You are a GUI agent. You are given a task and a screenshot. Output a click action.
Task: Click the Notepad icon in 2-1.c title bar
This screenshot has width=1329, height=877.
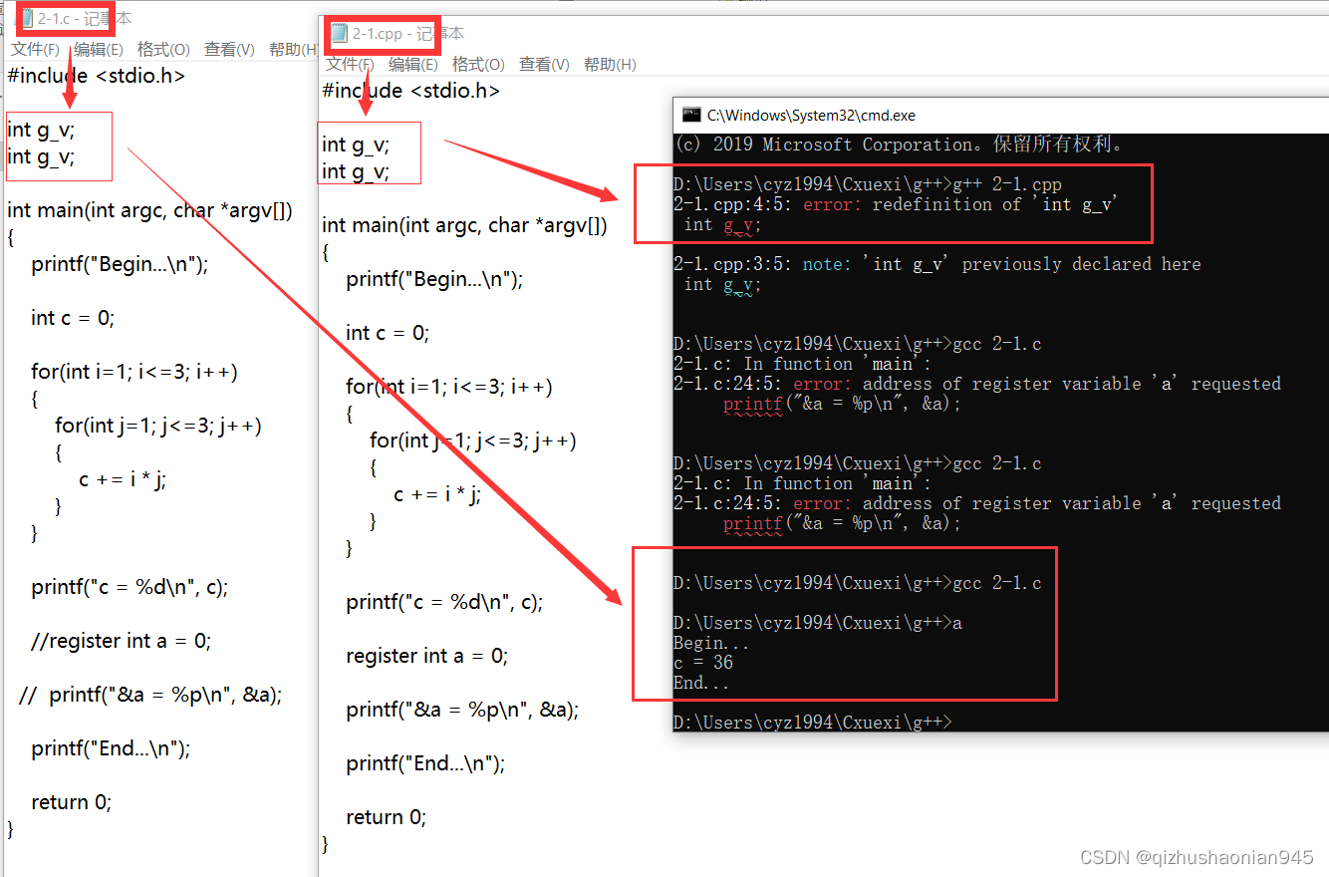coord(28,18)
